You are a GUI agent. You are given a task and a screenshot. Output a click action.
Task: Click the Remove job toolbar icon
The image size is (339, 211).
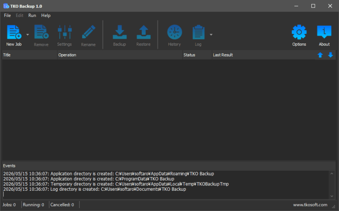click(41, 32)
